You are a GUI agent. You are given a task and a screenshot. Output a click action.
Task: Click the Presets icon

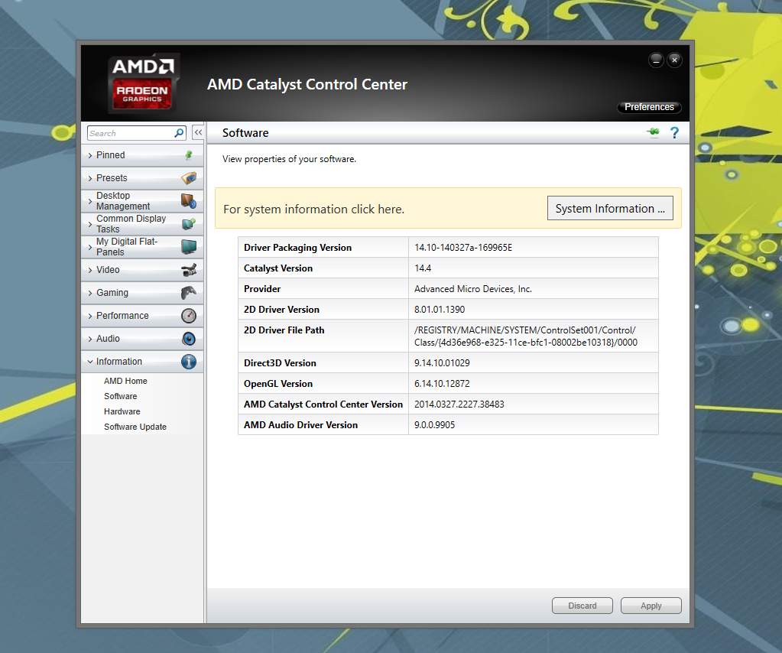[x=189, y=177]
